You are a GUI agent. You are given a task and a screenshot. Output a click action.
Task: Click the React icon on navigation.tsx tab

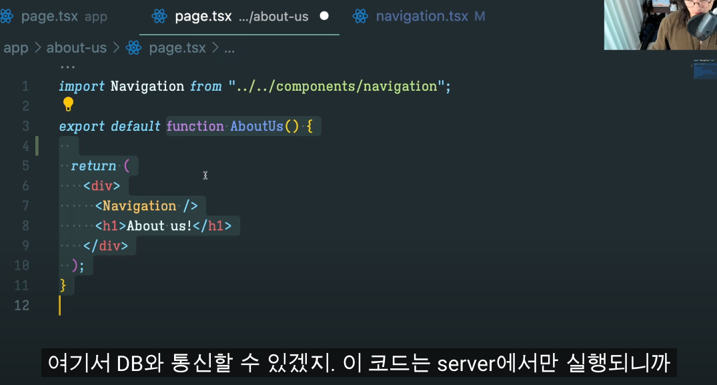click(360, 17)
